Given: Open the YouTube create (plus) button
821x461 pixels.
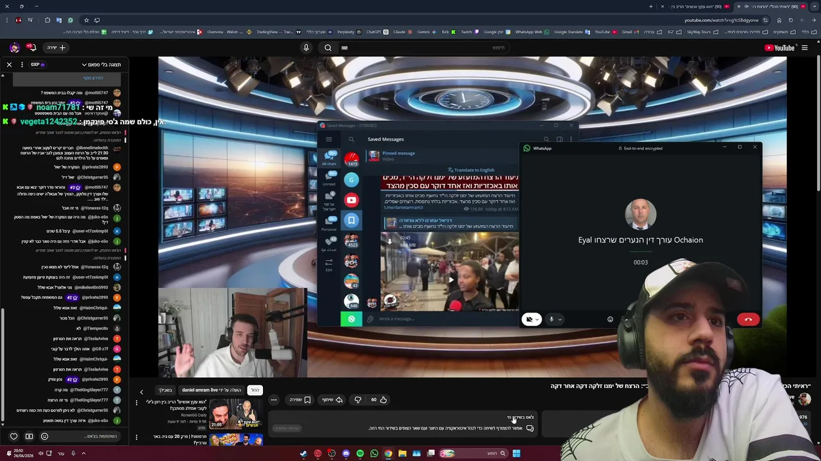Looking at the screenshot, I should coord(56,47).
